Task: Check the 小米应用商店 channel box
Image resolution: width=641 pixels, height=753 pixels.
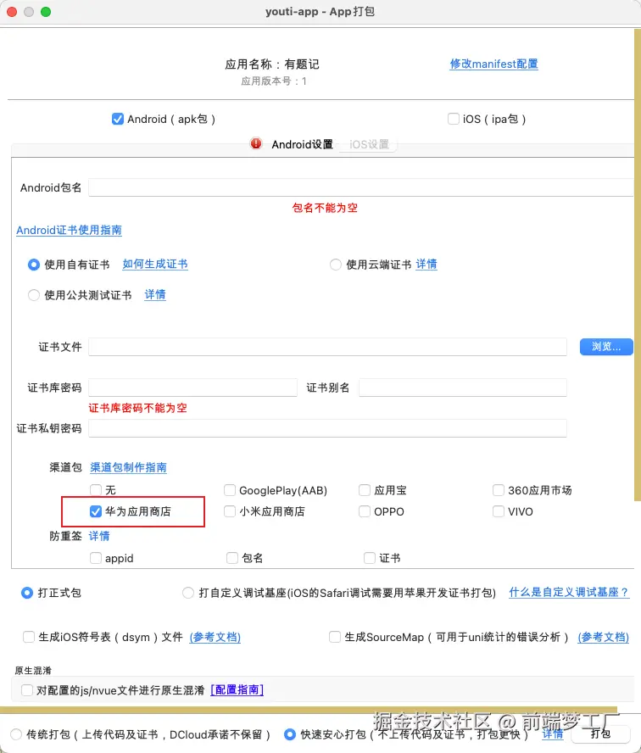Action: 230,511
